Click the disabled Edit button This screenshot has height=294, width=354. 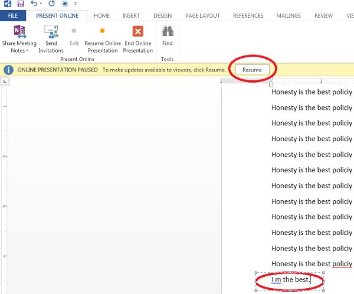coord(74,35)
